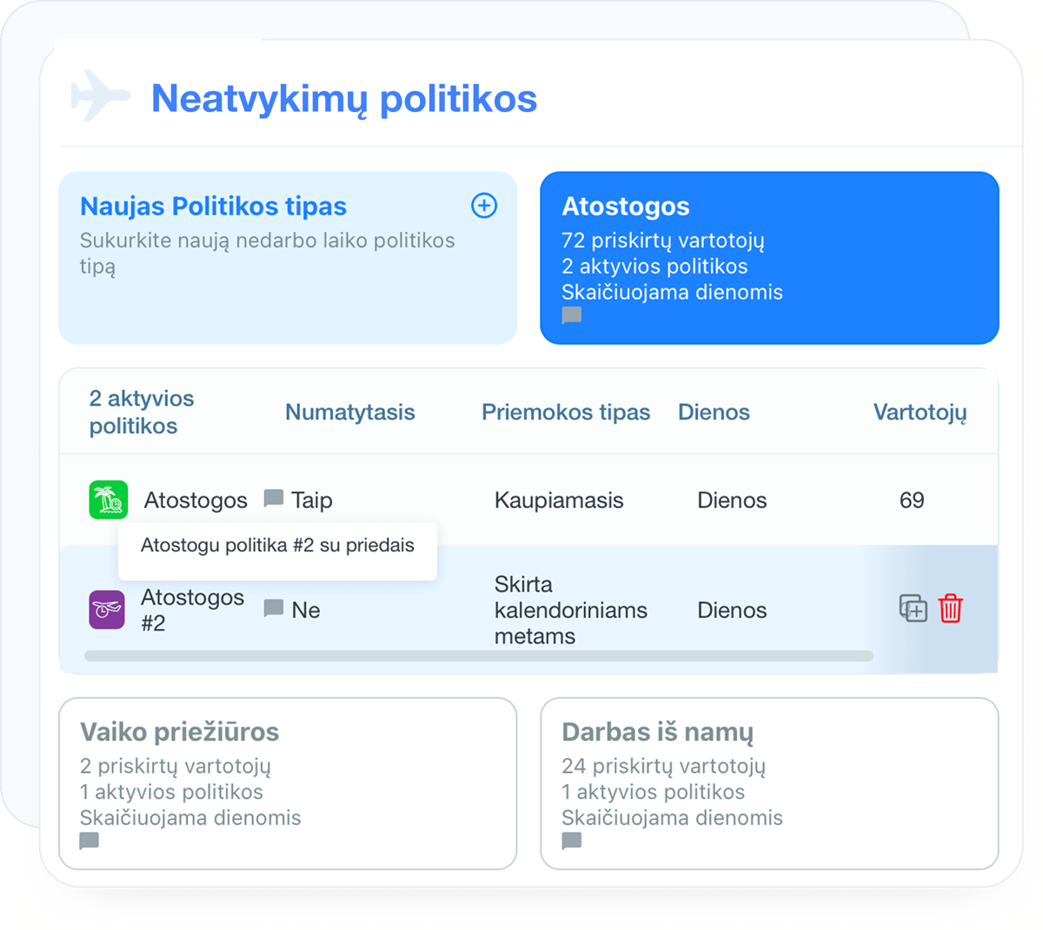Duplicate the Atostogos #2 policy
The width and height of the screenshot is (1043, 930).
[x=913, y=610]
